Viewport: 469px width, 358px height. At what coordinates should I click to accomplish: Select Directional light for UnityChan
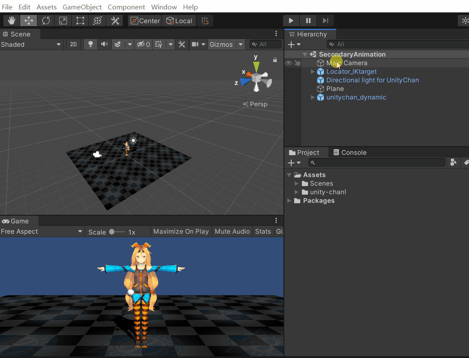tap(372, 80)
